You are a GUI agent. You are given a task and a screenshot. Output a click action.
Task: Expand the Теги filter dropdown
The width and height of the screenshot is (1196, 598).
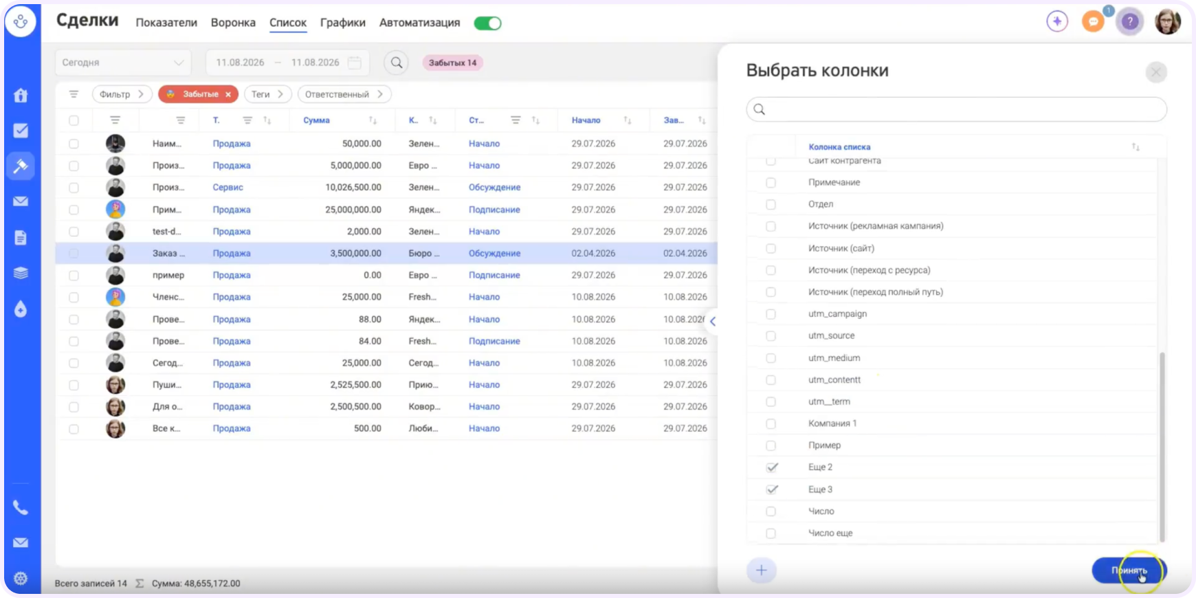pyautogui.click(x=268, y=94)
